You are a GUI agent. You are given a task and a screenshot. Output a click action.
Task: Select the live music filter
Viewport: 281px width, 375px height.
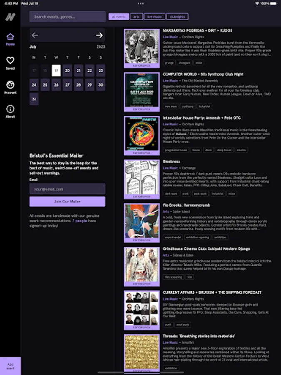click(x=154, y=17)
